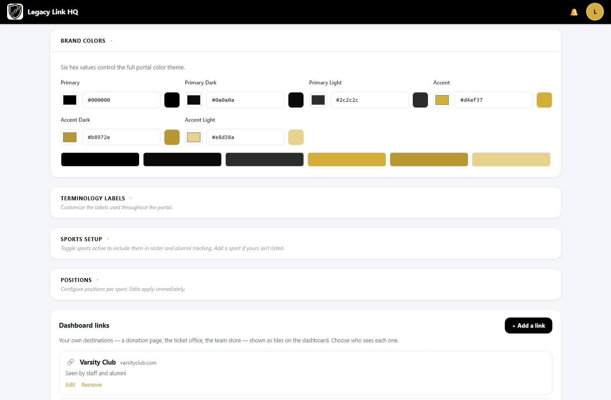The width and height of the screenshot is (611, 400).
Task: Click the Varsity Club link name
Action: 98,362
